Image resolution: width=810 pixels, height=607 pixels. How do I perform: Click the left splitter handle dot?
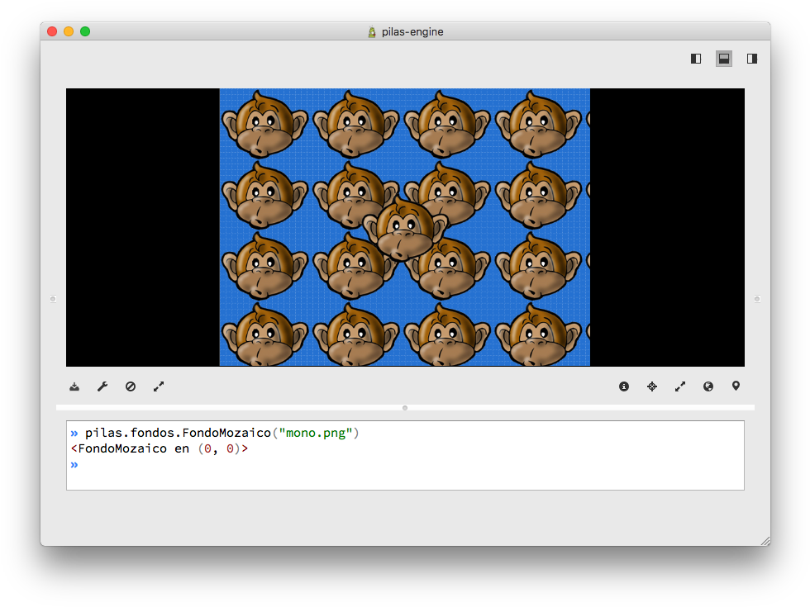[x=53, y=299]
